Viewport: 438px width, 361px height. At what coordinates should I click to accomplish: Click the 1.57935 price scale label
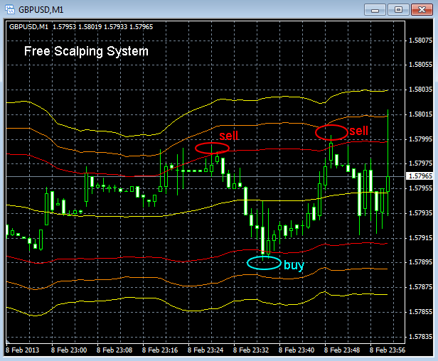tap(420, 213)
